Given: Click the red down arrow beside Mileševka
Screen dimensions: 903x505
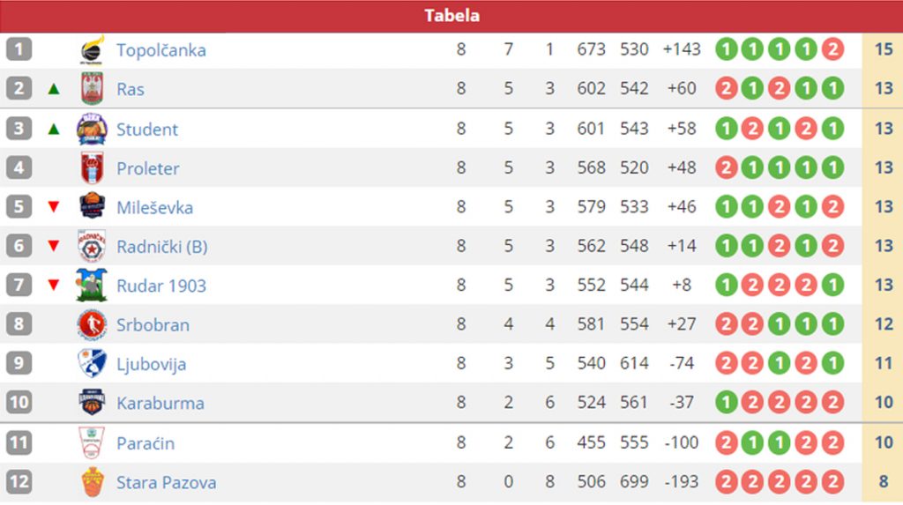Looking at the screenshot, I should click(x=54, y=207).
